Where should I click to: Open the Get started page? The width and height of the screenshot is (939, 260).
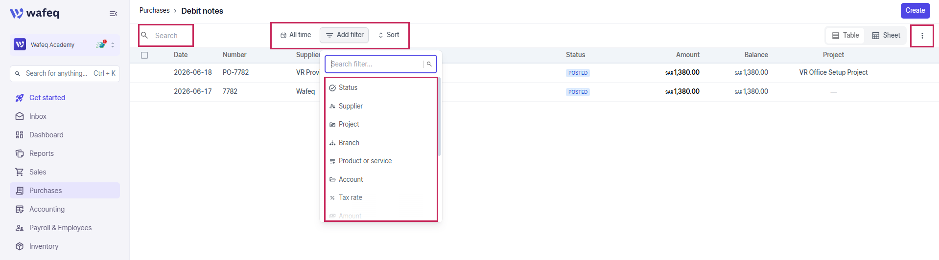65,98
